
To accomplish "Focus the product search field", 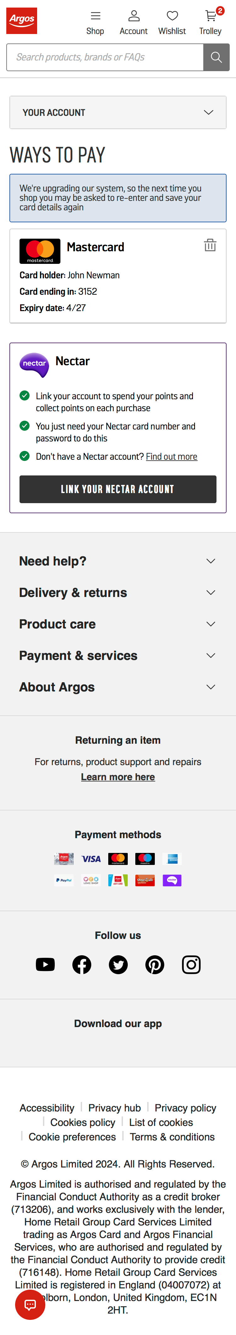I will click(x=105, y=58).
